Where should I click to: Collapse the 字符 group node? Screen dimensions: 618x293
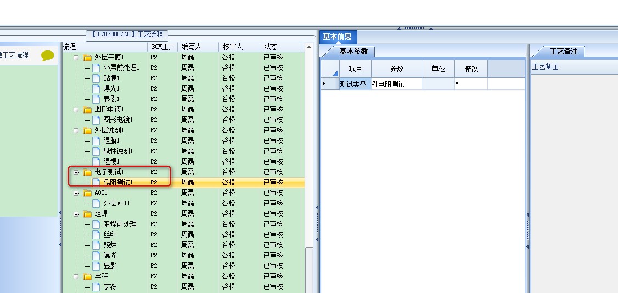click(76, 277)
